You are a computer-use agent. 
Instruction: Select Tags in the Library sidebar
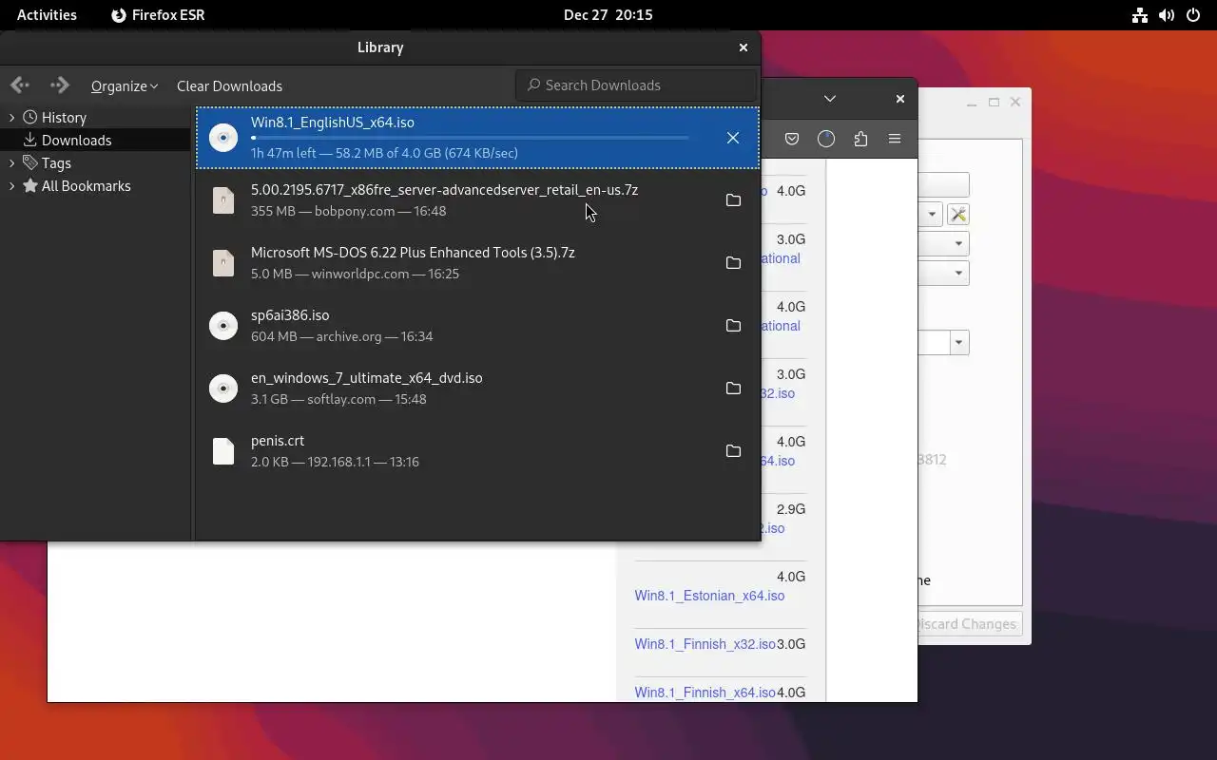coord(56,163)
